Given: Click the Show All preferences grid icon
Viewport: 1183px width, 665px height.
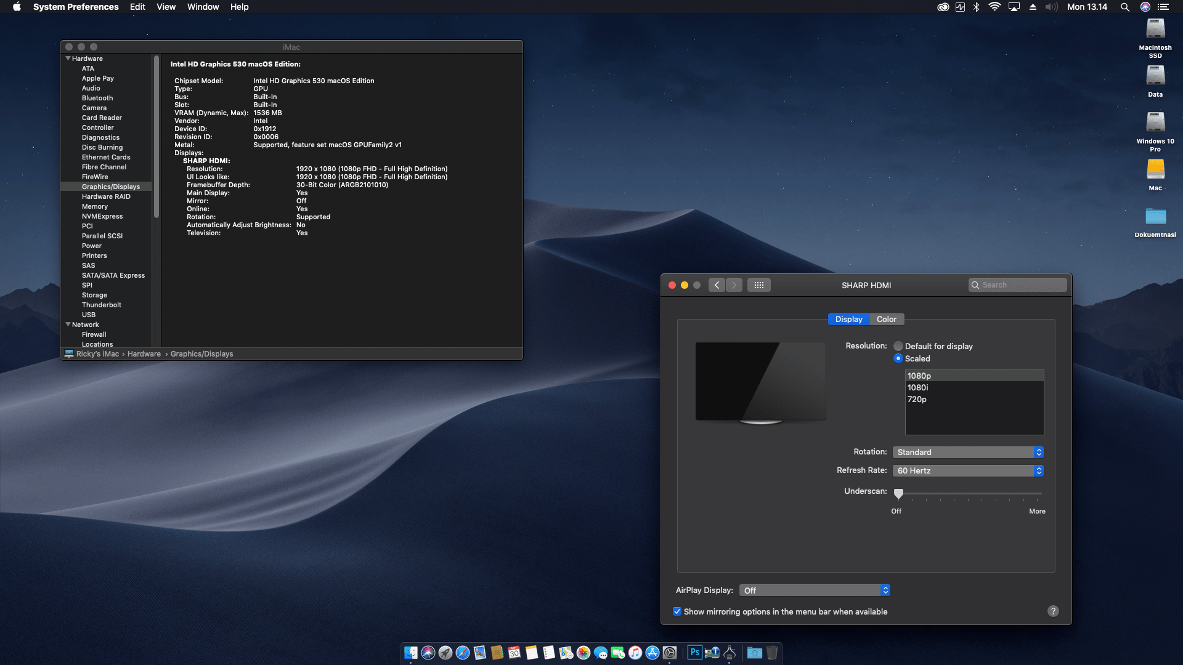Looking at the screenshot, I should coord(758,285).
